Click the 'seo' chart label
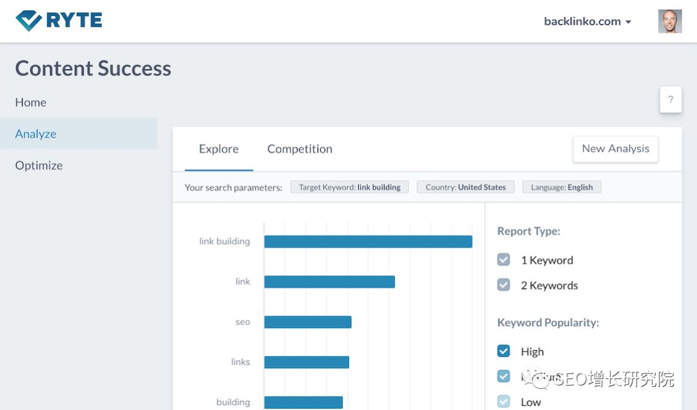The image size is (697, 410). pyautogui.click(x=243, y=322)
